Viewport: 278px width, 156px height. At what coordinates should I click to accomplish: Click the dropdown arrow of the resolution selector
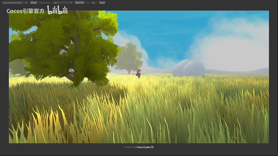point(27,3)
